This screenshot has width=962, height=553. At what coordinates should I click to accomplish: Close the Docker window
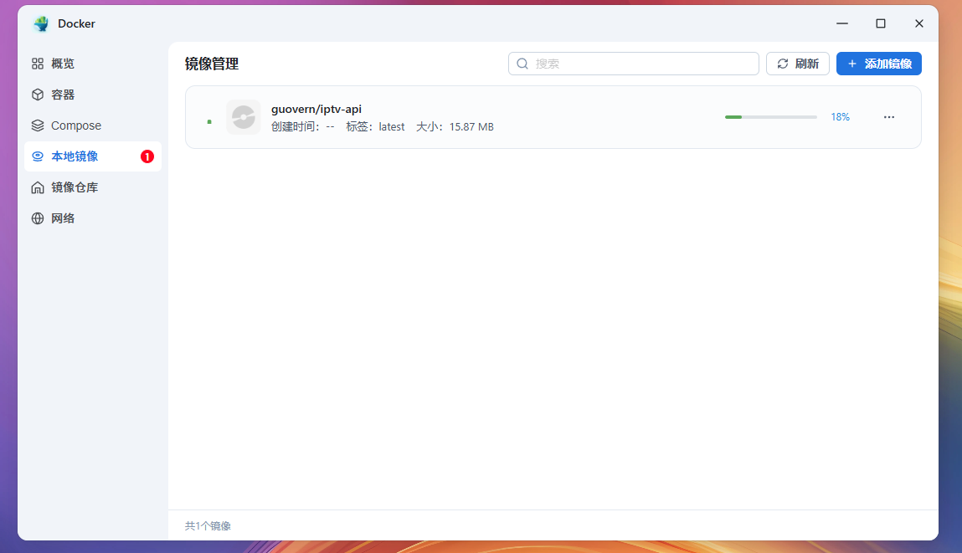919,23
